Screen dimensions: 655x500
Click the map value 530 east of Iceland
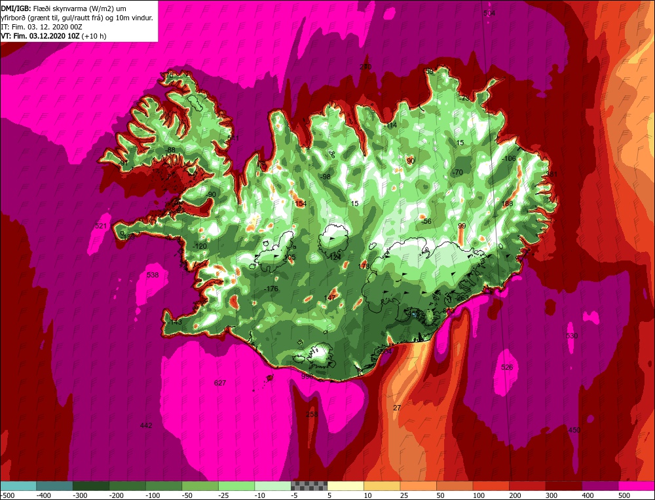pos(572,336)
